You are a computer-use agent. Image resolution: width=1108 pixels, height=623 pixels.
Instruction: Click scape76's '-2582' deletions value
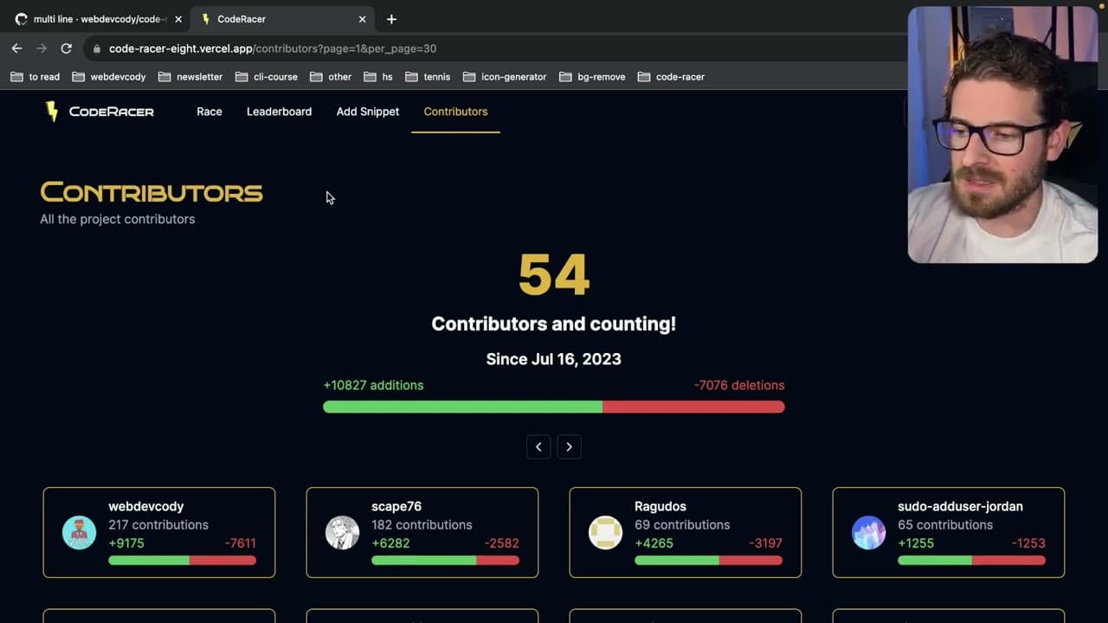502,543
